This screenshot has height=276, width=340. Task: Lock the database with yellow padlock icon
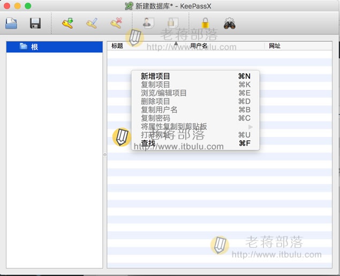(205, 23)
